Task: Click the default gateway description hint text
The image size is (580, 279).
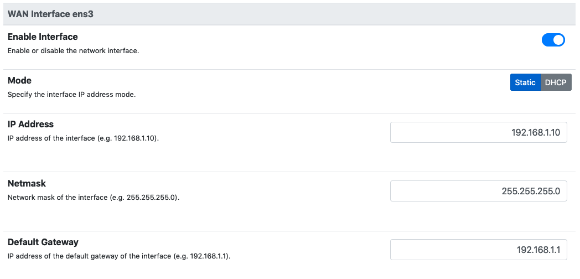Action: [x=119, y=256]
